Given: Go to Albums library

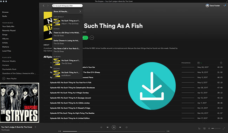Looking at the screenshot, I should (5, 39).
